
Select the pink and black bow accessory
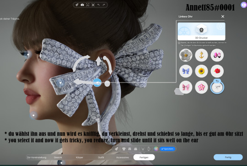(x=217, y=55)
